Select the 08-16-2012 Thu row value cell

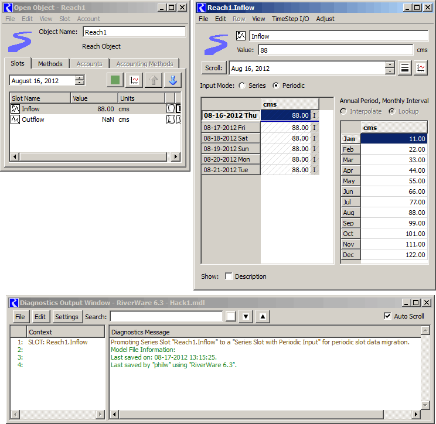point(285,115)
